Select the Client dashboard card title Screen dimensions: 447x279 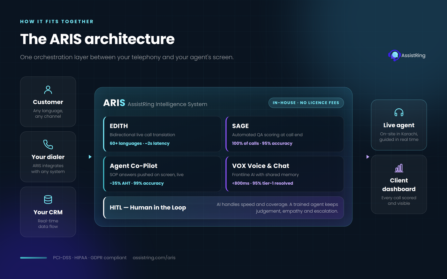[399, 185]
